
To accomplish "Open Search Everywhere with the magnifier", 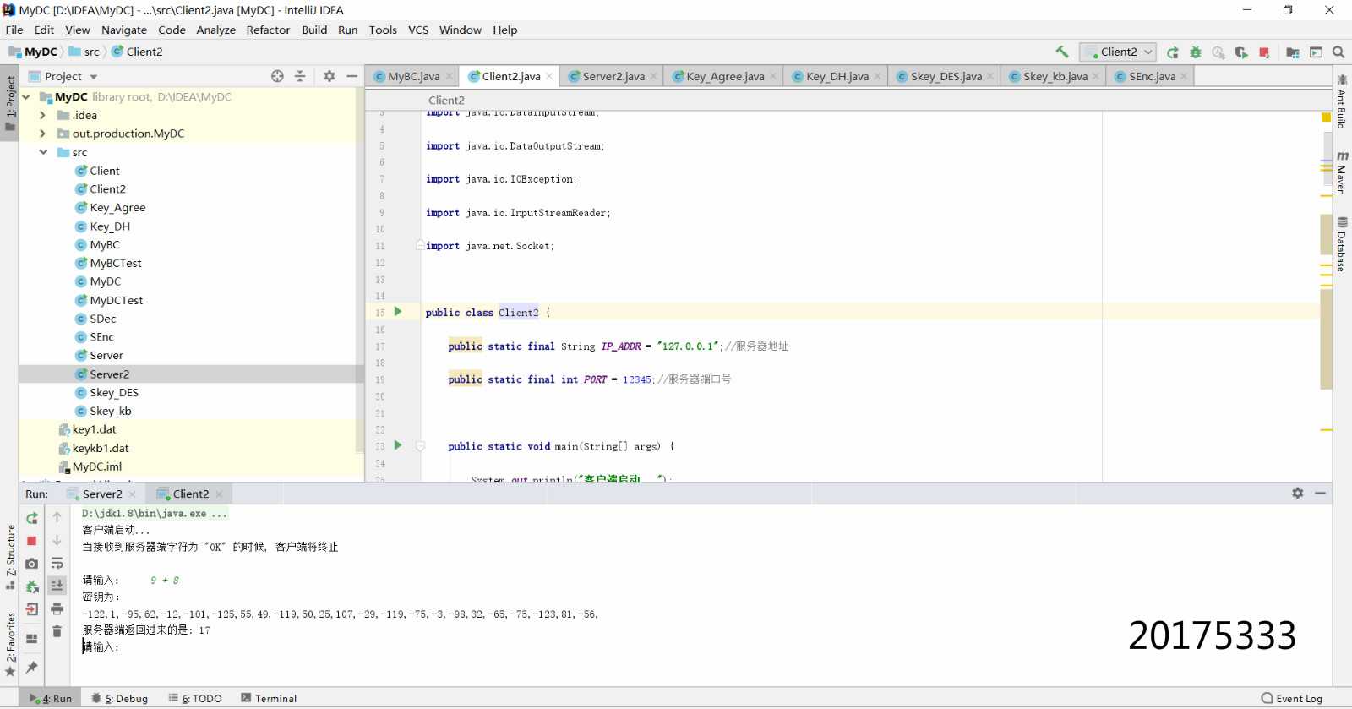I will click(1338, 52).
